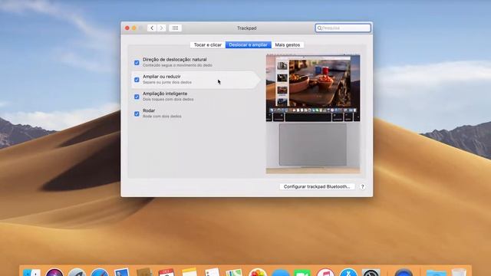Screen dimensions: 491x276
Task: Open Finder from the Dock
Action: pyautogui.click(x=31, y=273)
